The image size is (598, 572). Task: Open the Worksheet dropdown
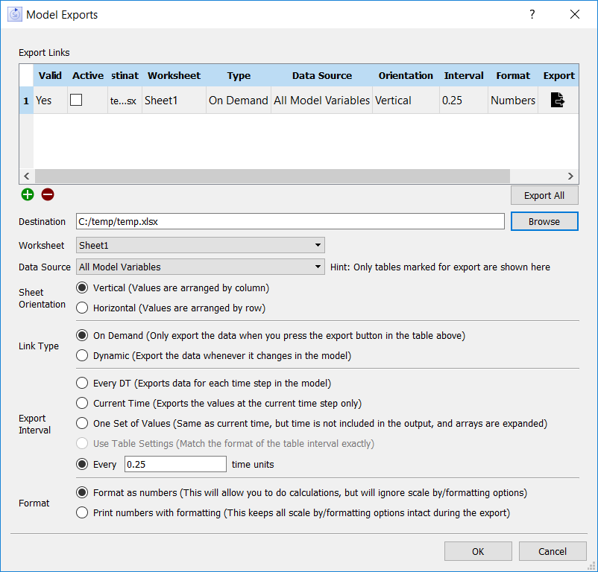(x=200, y=245)
